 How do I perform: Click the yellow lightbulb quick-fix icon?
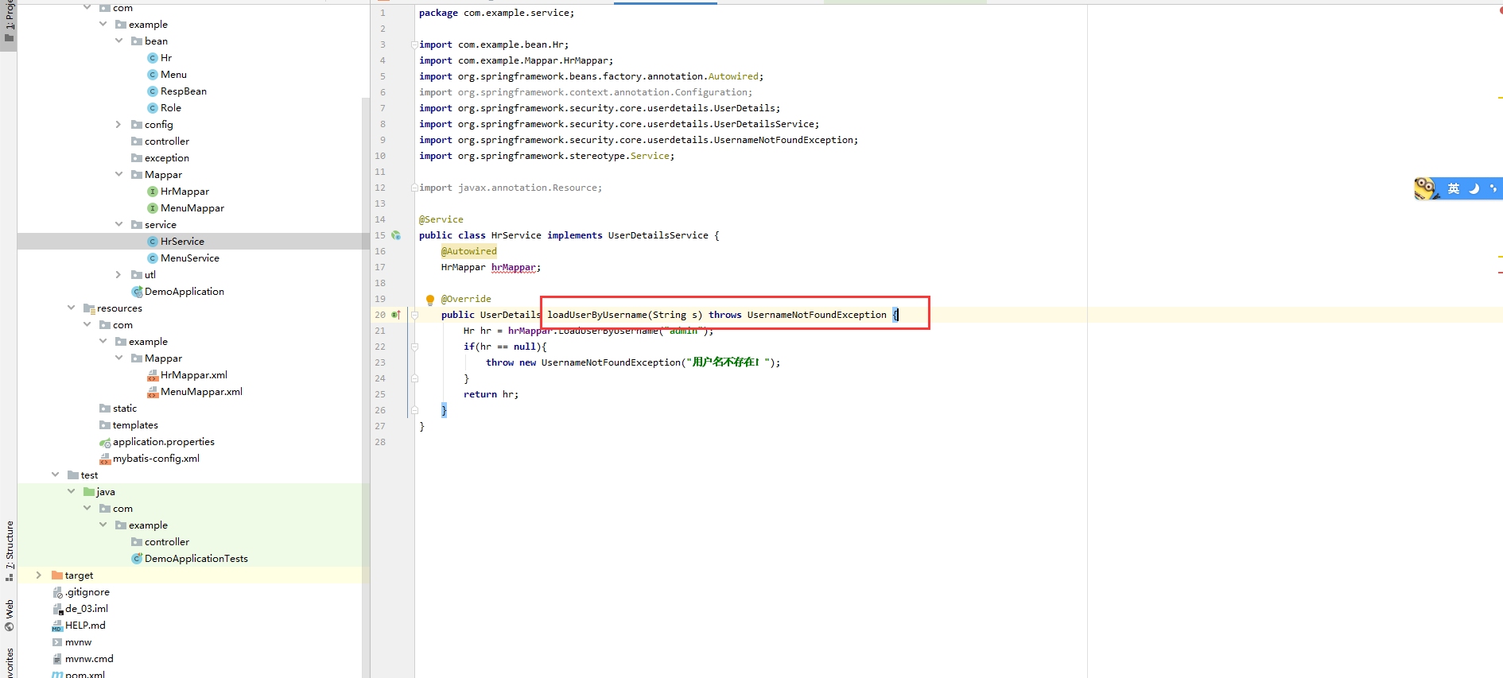coord(430,300)
